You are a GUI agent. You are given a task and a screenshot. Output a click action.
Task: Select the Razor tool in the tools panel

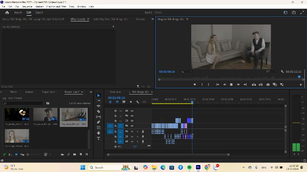point(99,112)
